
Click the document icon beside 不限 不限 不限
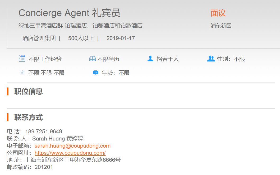pyautogui.click(x=22, y=72)
